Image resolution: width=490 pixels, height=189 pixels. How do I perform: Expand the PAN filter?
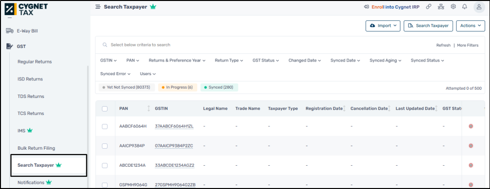pyautogui.click(x=133, y=60)
